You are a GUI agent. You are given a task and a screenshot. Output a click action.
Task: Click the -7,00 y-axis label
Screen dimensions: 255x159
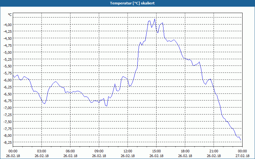click(8, 107)
